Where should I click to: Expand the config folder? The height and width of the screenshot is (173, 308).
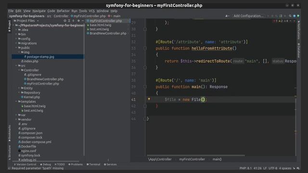[x=16, y=38]
